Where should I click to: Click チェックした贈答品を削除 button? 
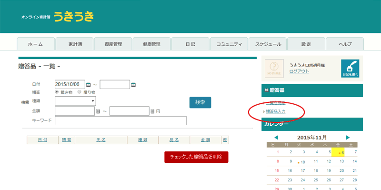point(196,157)
